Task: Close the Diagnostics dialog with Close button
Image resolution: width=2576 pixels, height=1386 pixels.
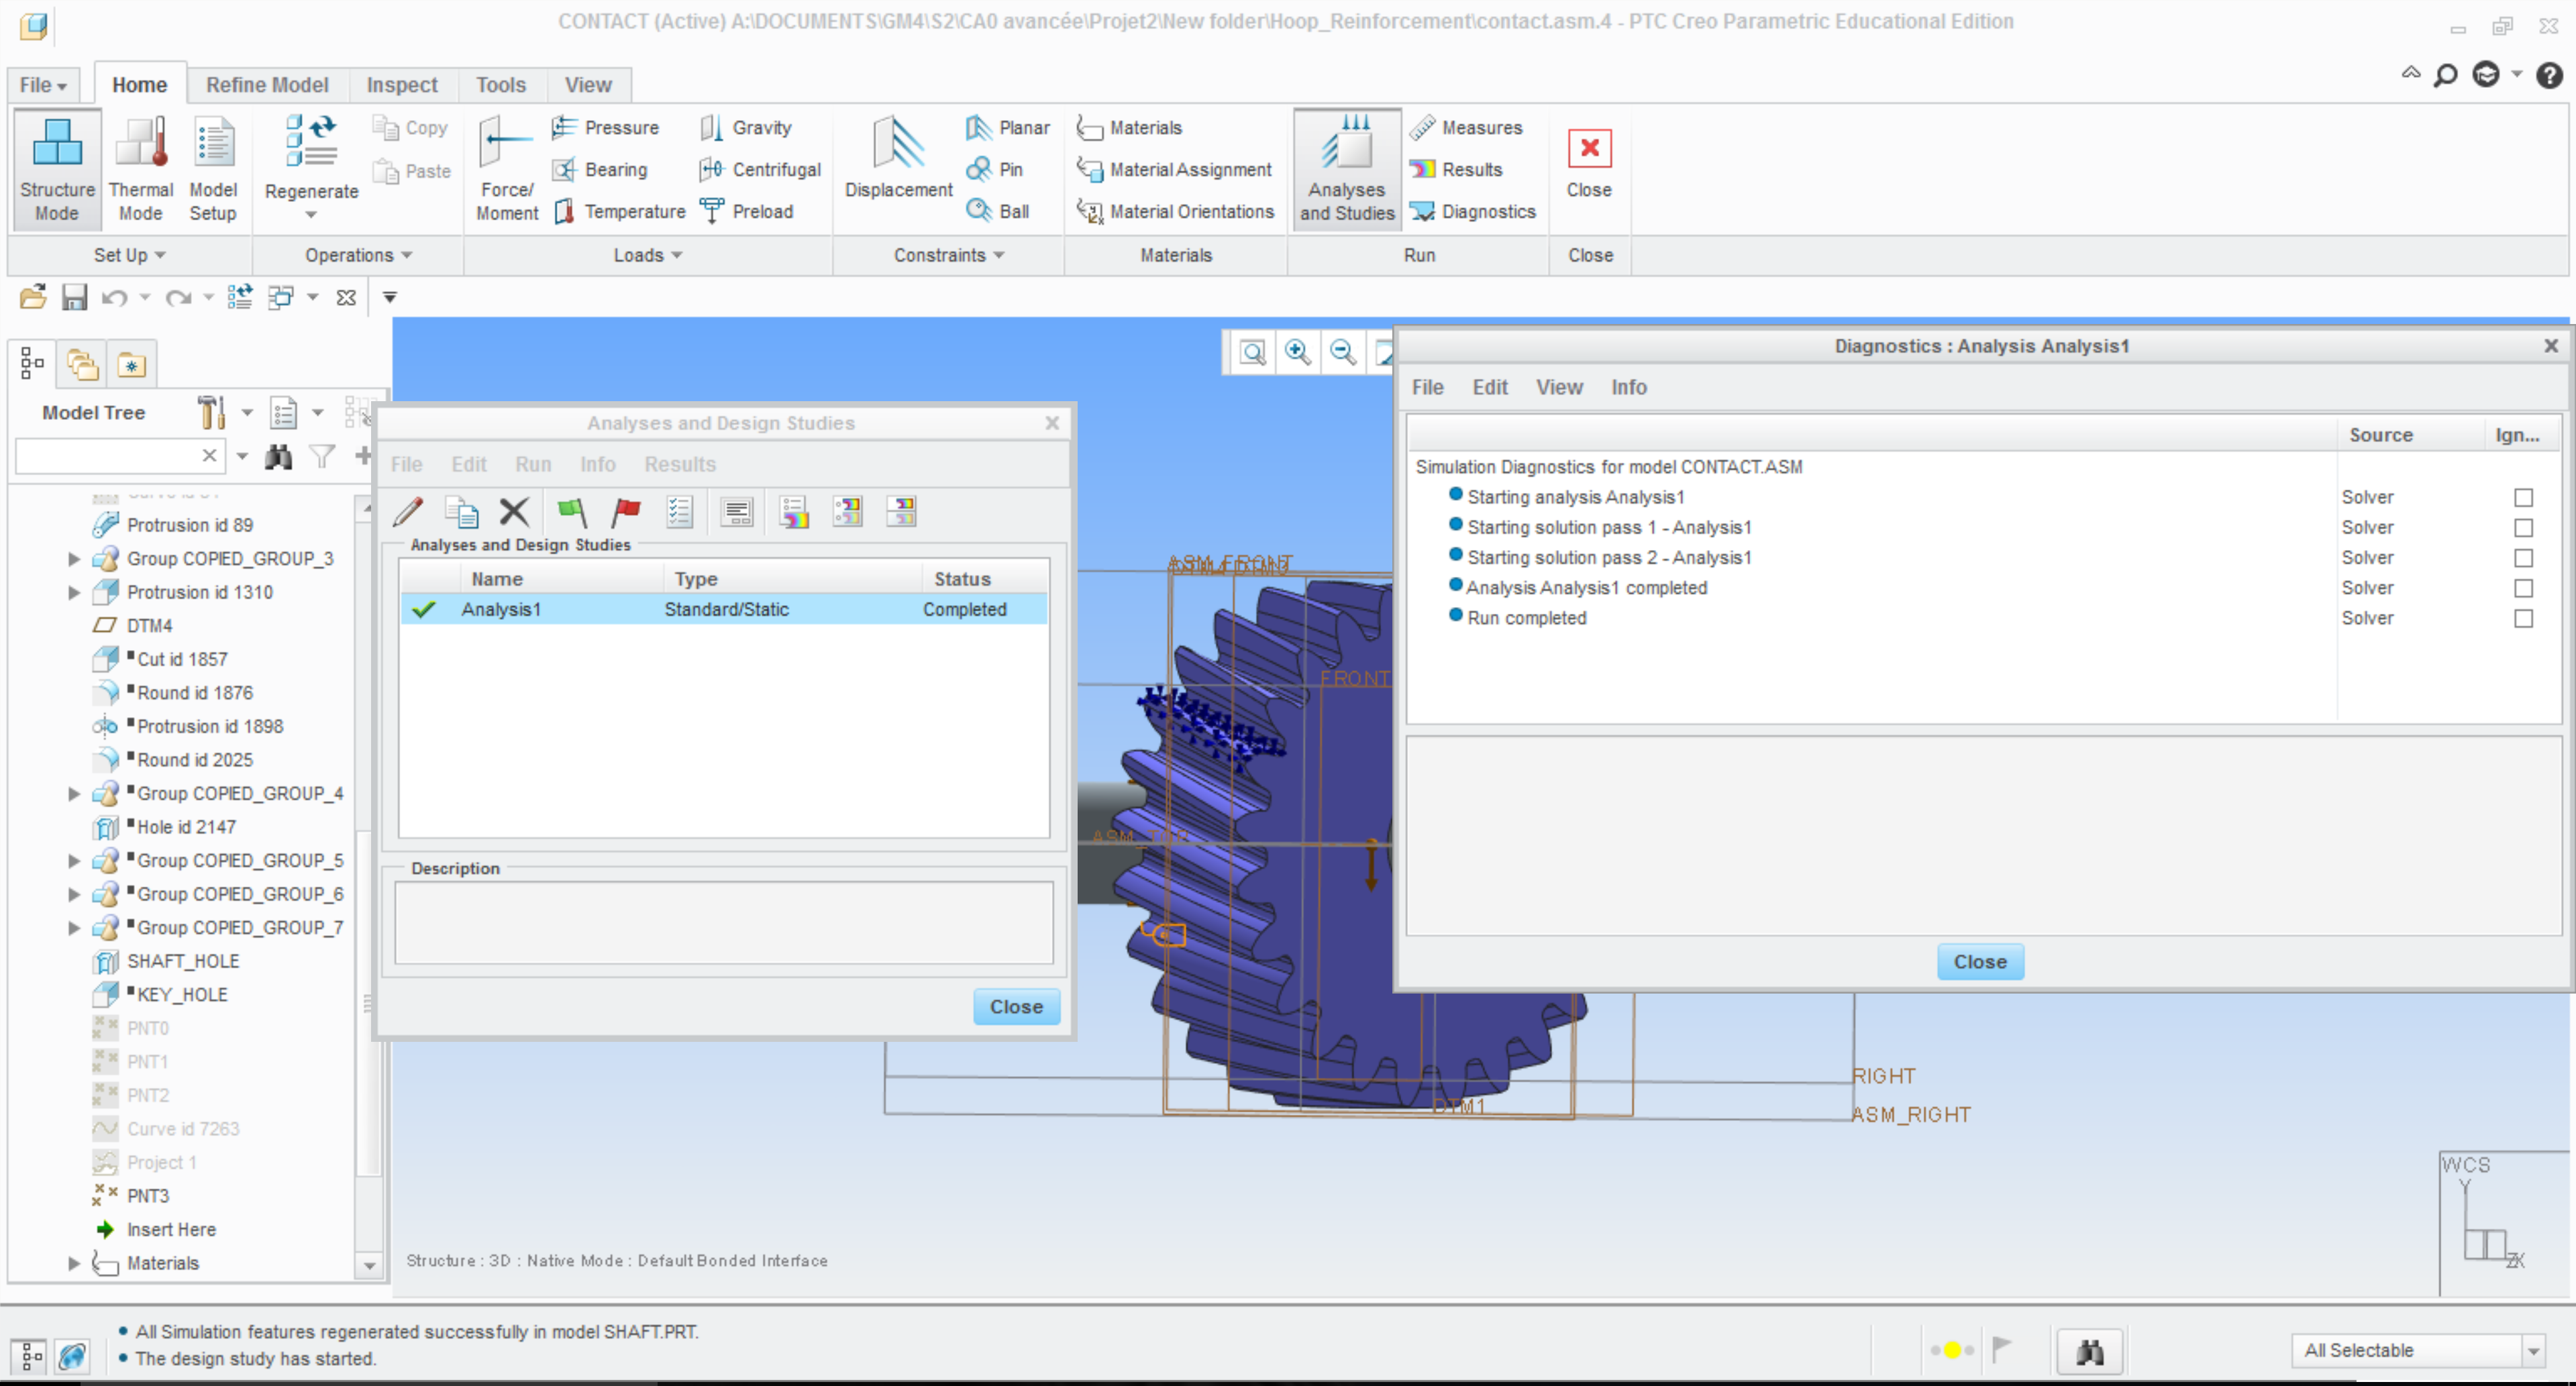Action: (1980, 961)
